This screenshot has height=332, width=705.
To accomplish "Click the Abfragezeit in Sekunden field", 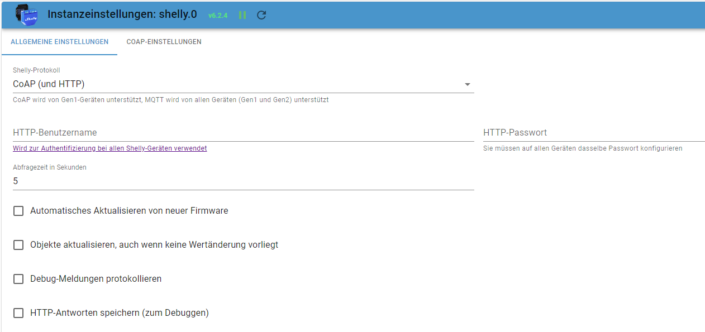I will point(244,181).
